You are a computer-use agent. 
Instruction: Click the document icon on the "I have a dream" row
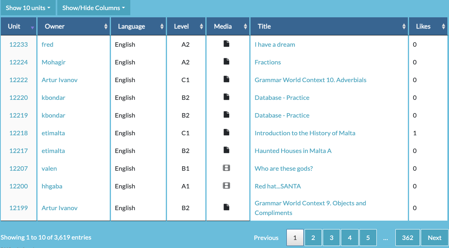click(226, 44)
